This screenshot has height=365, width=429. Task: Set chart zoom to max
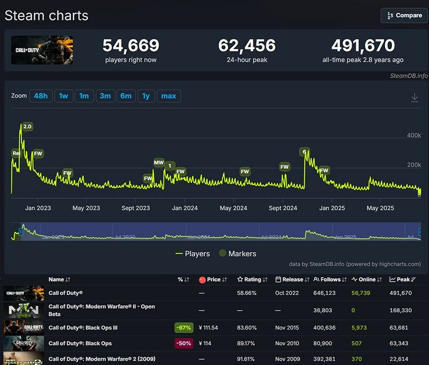pos(168,96)
